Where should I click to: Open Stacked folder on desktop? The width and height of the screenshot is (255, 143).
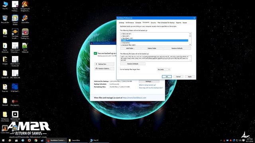tap(5, 102)
